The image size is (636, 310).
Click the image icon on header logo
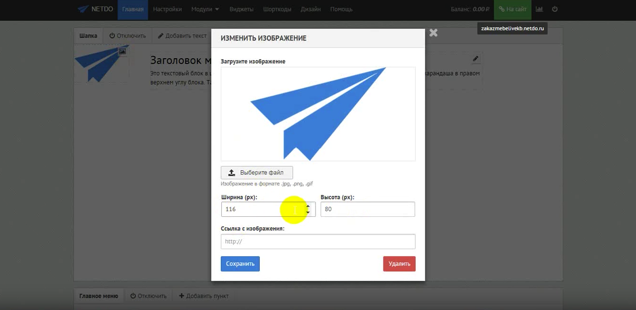pyautogui.click(x=122, y=51)
